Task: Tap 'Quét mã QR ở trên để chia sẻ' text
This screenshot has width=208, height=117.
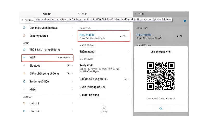Action: [x=161, y=99]
